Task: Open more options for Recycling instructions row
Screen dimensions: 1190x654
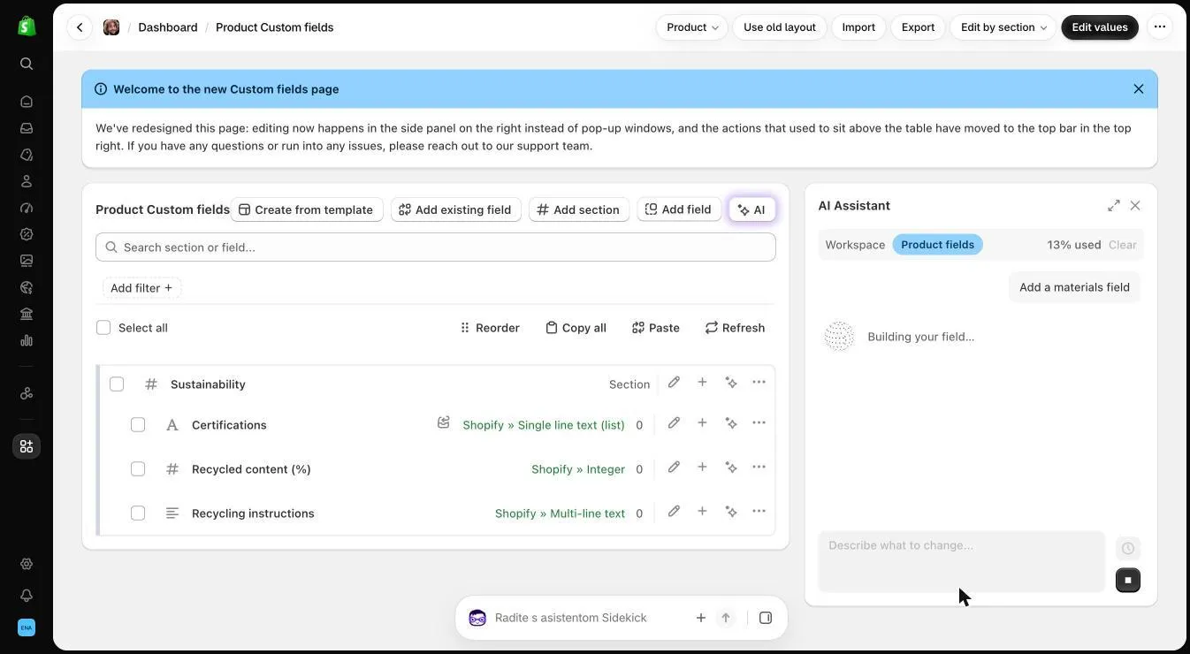Action: coord(759,512)
